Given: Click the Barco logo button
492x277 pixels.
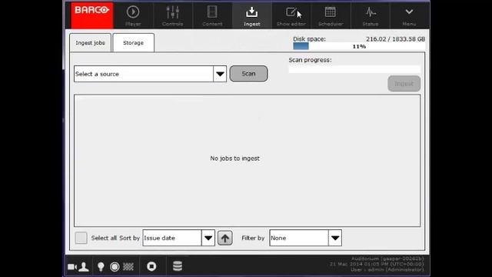Looking at the screenshot, I should click(x=92, y=15).
